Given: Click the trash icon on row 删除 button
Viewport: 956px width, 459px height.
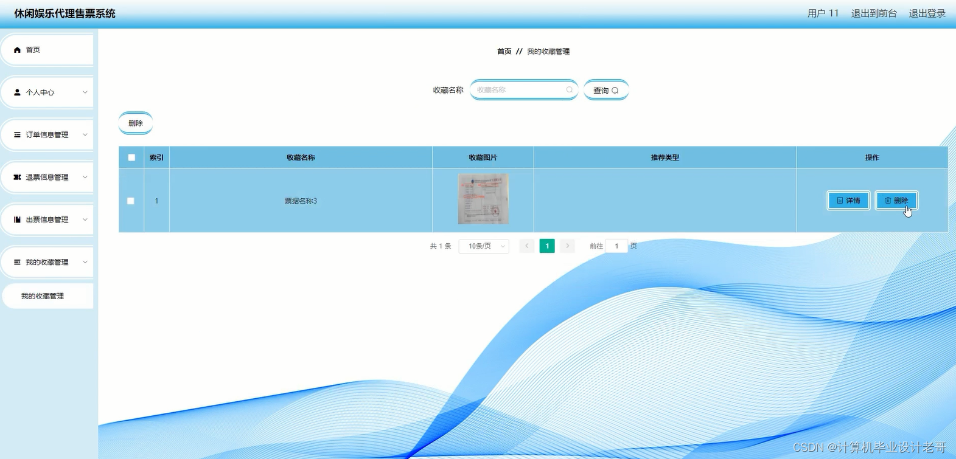Looking at the screenshot, I should click(x=888, y=201).
